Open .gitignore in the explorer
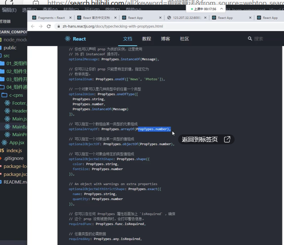 [x=13, y=158]
